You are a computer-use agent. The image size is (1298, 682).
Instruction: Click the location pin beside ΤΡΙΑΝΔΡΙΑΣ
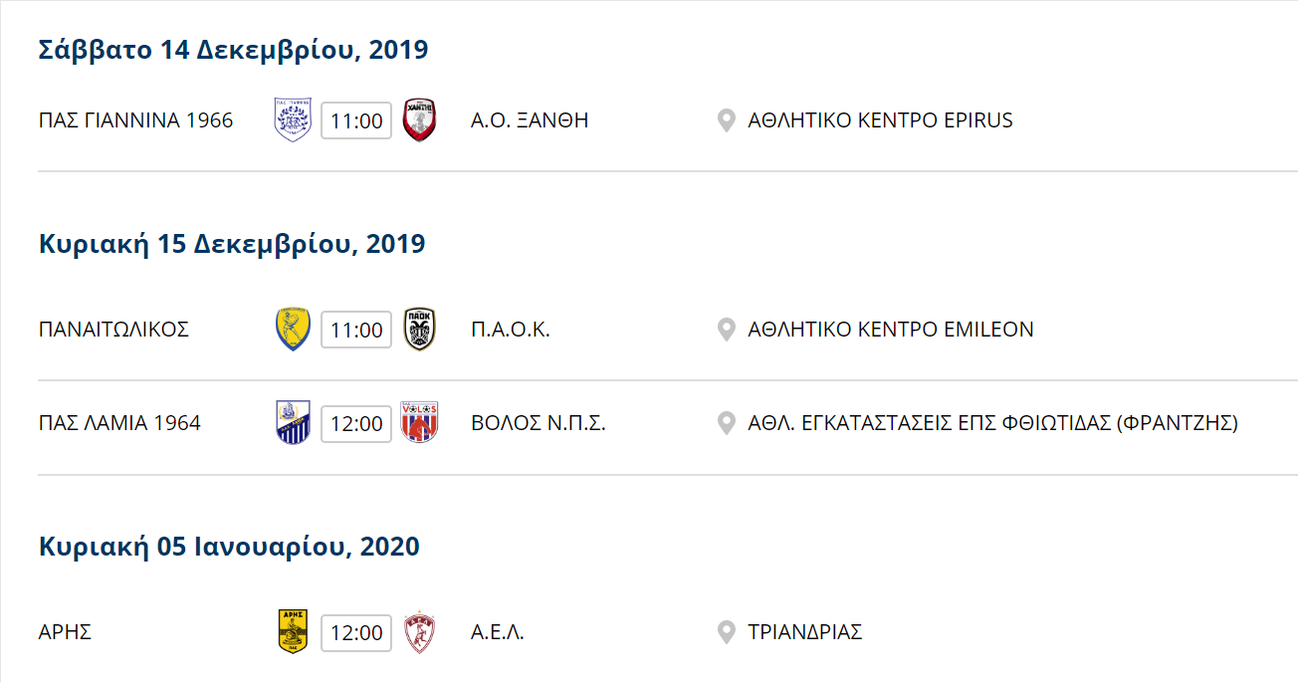click(727, 632)
